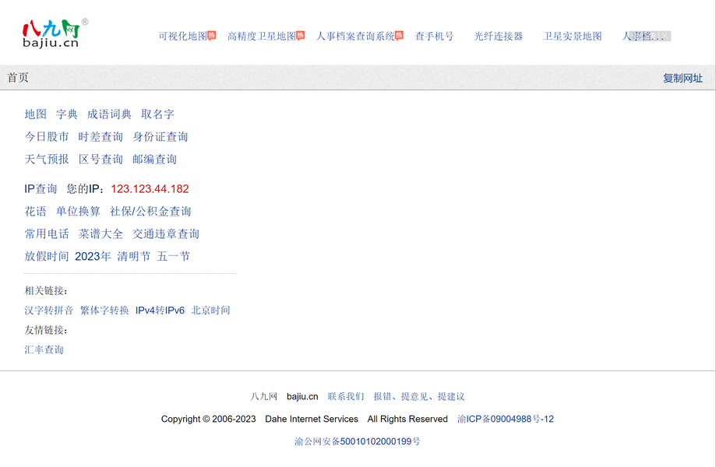Open the IP查询 link
The height and width of the screenshot is (467, 716).
[x=41, y=189]
